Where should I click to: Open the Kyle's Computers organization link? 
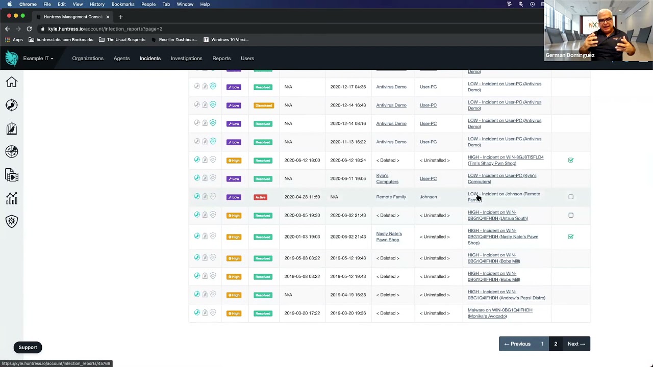387,178
